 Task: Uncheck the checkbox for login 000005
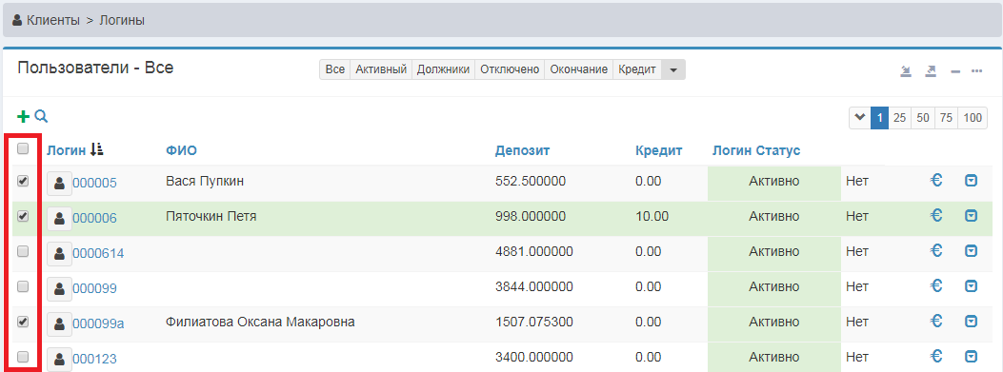coord(23,182)
